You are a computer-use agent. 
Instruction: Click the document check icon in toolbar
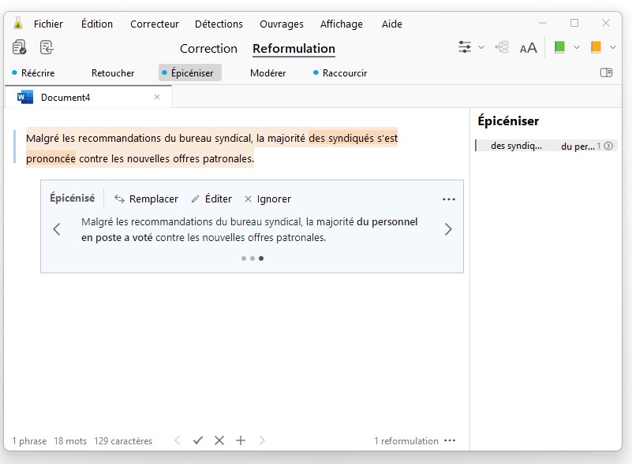(x=19, y=47)
